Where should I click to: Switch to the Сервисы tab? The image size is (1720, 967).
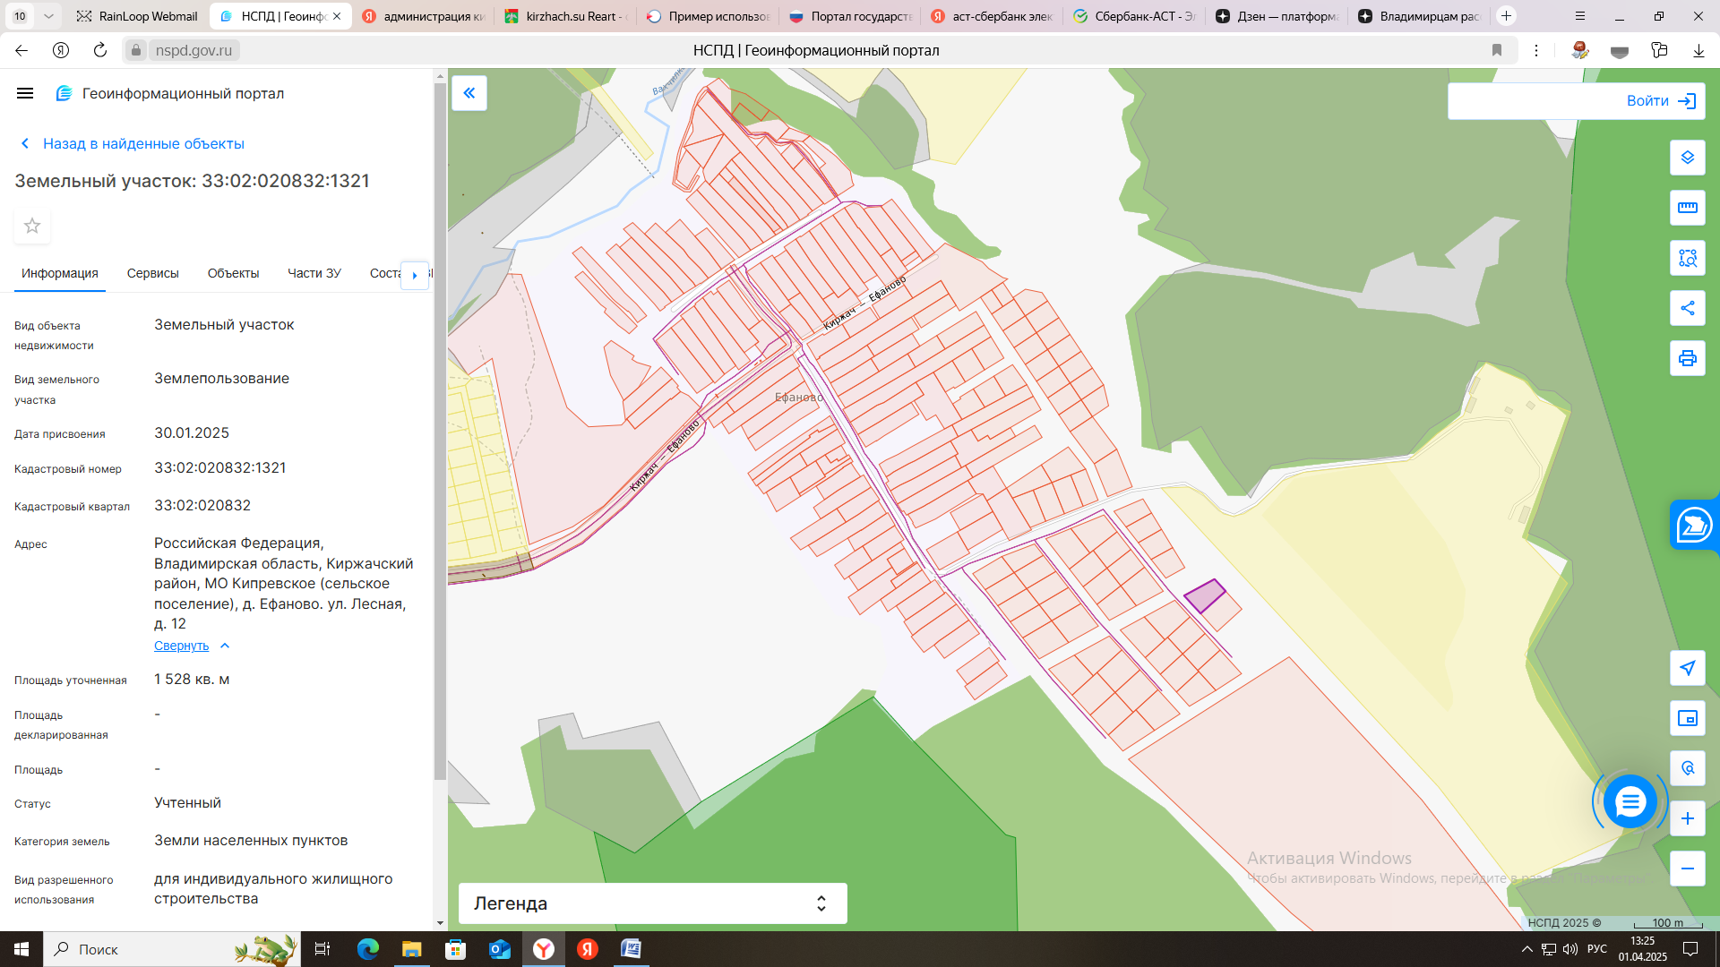tap(152, 273)
